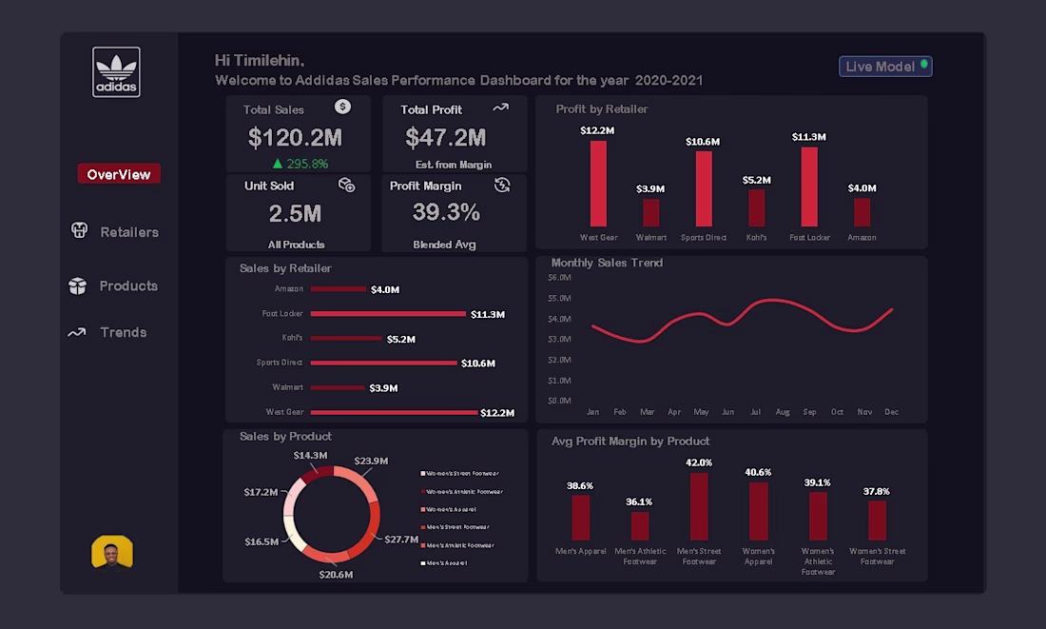Click the Profit by Retailer chart title
1046x629 pixels.
[x=602, y=108]
